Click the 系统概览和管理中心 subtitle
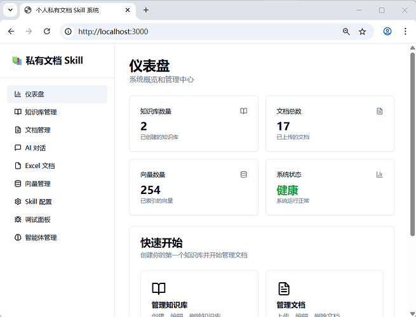The width and height of the screenshot is (416, 317). pos(161,79)
